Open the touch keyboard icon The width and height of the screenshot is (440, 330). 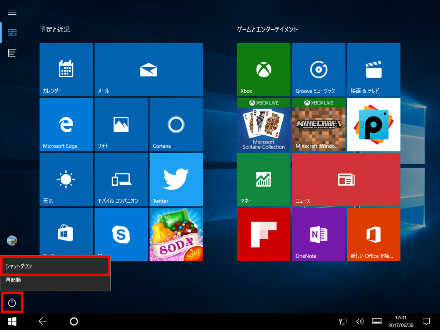(x=377, y=322)
